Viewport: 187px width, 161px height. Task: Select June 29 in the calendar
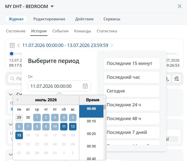(19, 117)
